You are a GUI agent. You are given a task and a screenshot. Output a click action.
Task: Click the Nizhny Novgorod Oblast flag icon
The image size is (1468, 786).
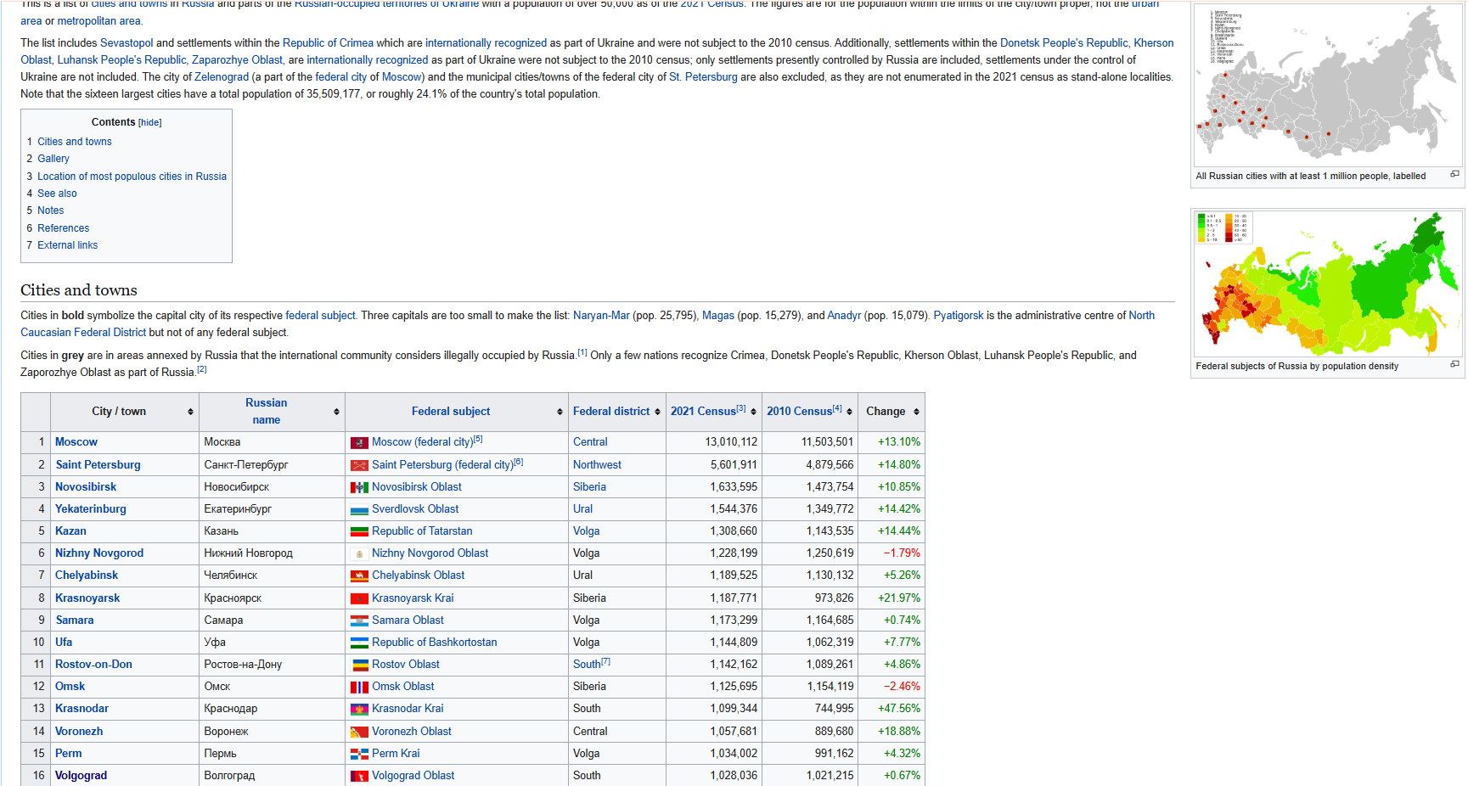click(x=359, y=553)
